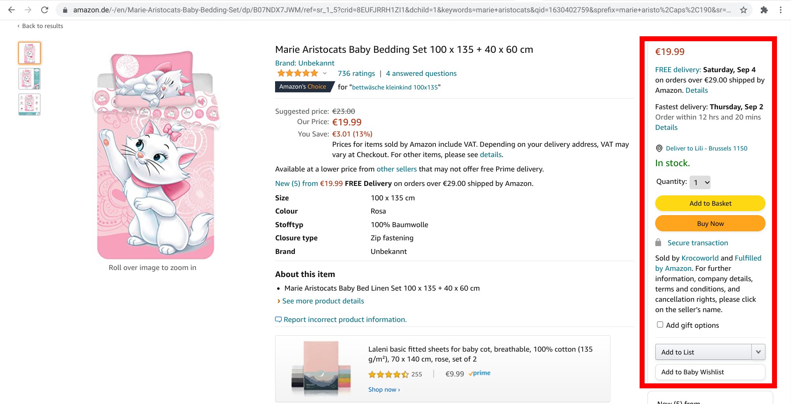This screenshot has width=791, height=404.
Task: Click the browser back arrow icon
Action: [x=12, y=10]
